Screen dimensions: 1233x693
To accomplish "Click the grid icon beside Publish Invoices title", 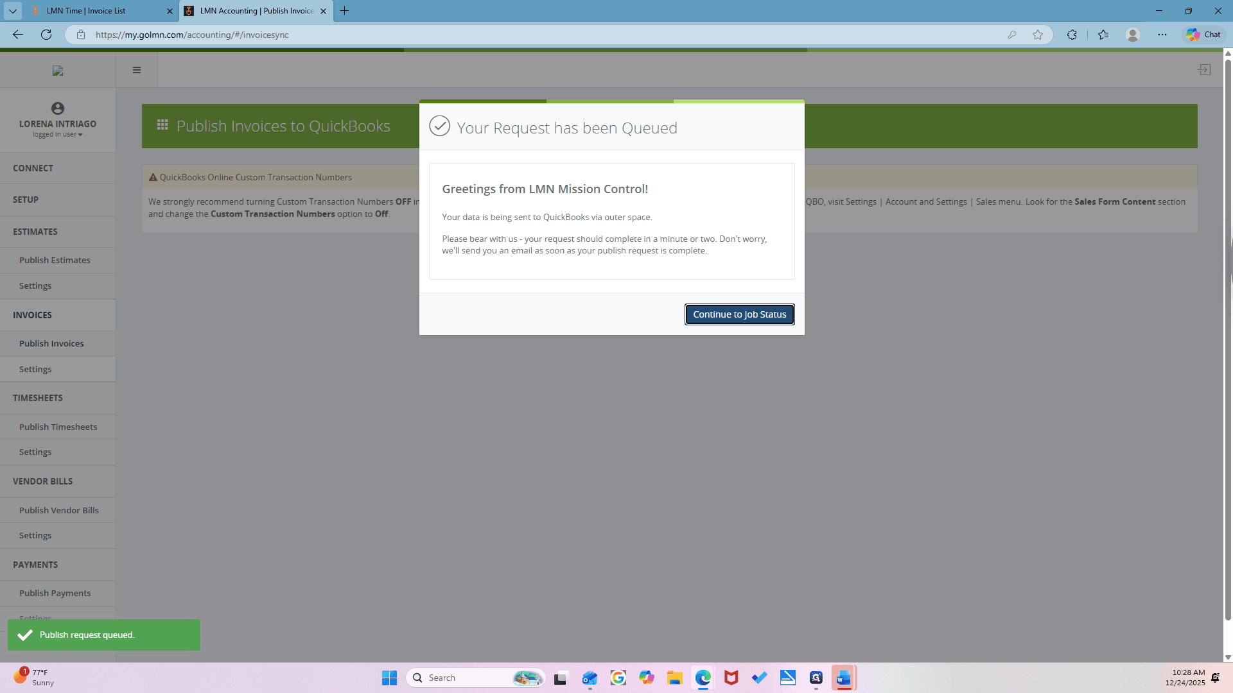I will 162,124.
